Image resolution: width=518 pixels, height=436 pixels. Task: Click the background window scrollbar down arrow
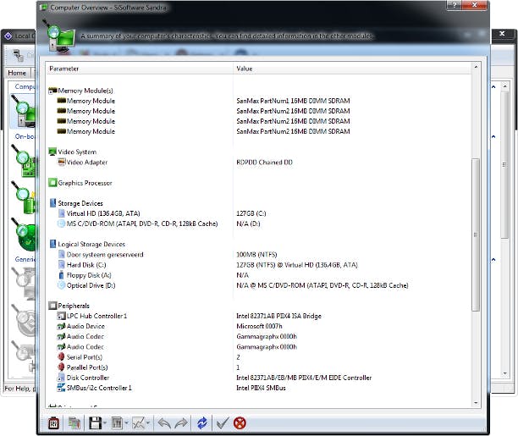(x=504, y=373)
